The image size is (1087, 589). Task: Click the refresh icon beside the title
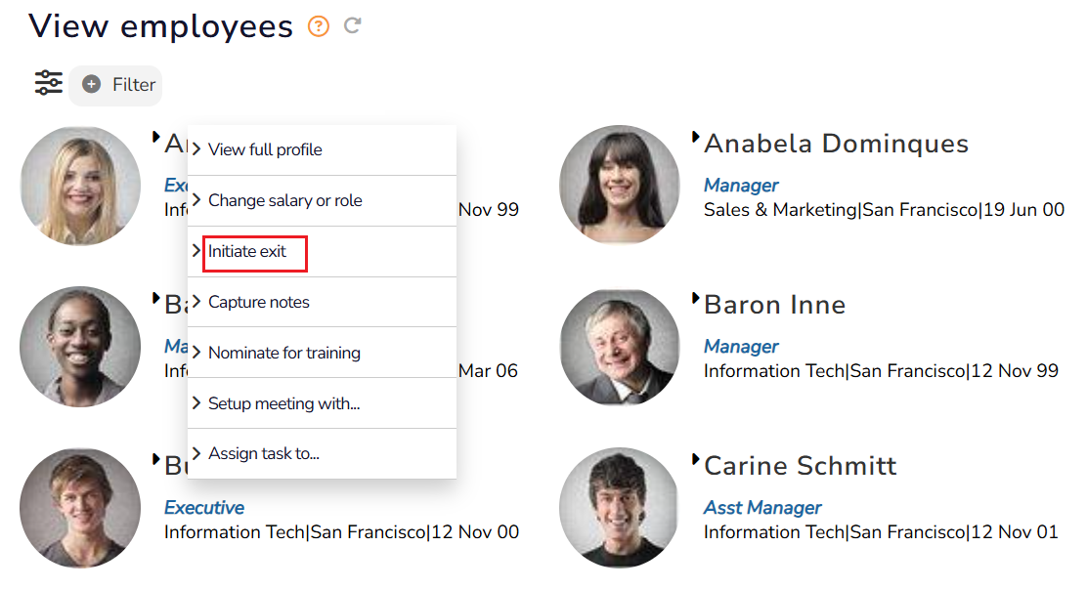353,26
